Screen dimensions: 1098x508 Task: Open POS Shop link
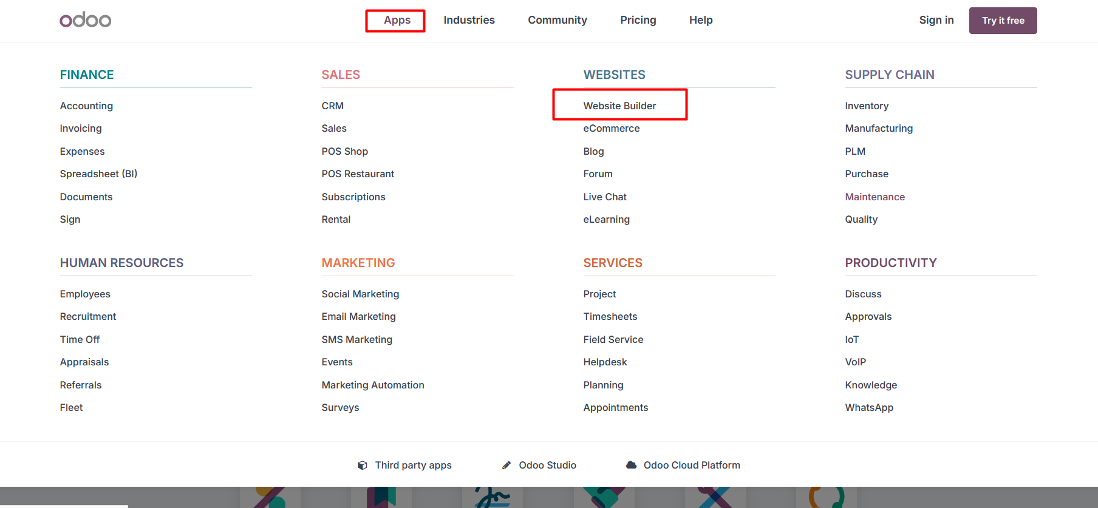[x=345, y=151]
